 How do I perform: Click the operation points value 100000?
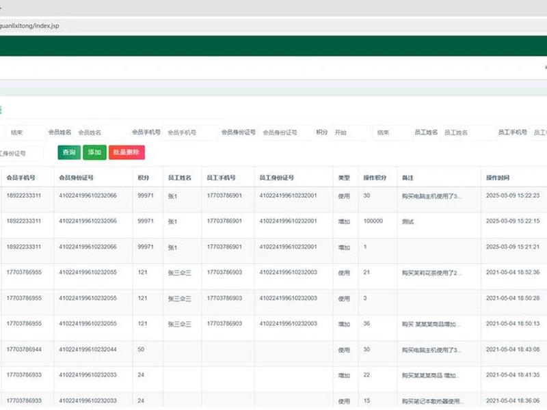[373, 221]
